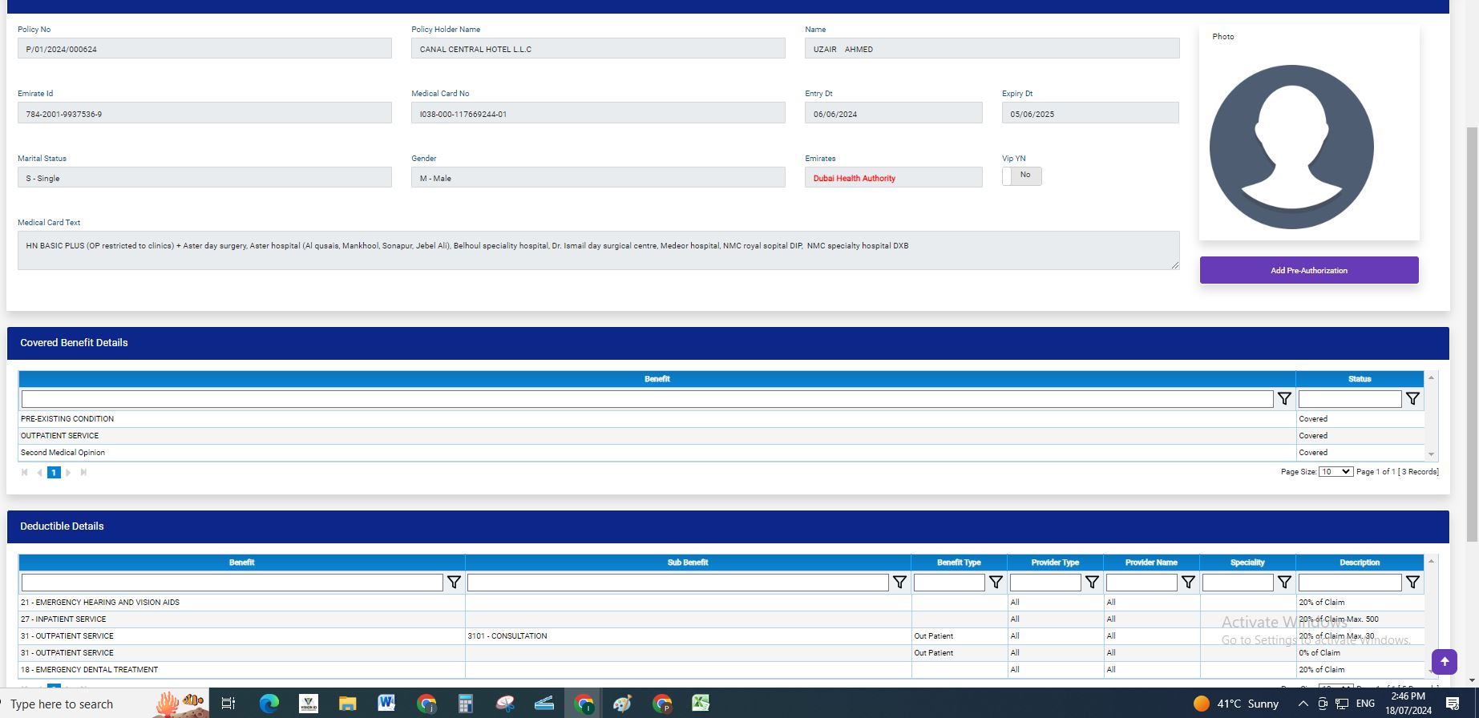This screenshot has height=718, width=1479.
Task: Click the Description column filter funnel
Action: click(x=1412, y=583)
